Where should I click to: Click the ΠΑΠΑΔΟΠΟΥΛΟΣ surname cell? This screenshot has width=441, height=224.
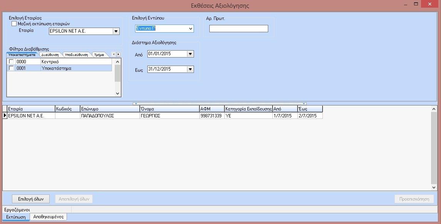coord(110,115)
